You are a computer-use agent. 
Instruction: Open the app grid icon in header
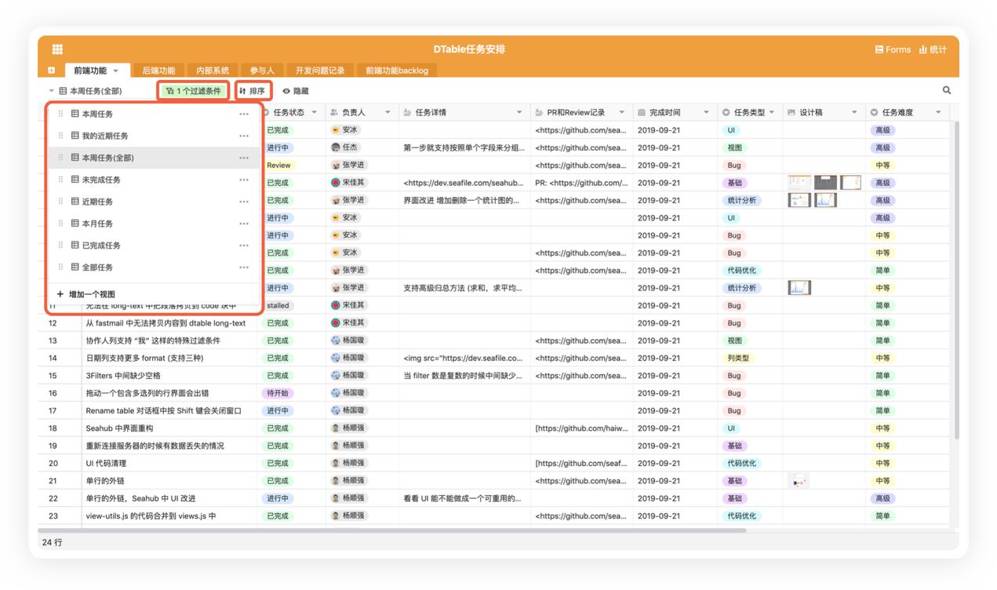click(57, 49)
